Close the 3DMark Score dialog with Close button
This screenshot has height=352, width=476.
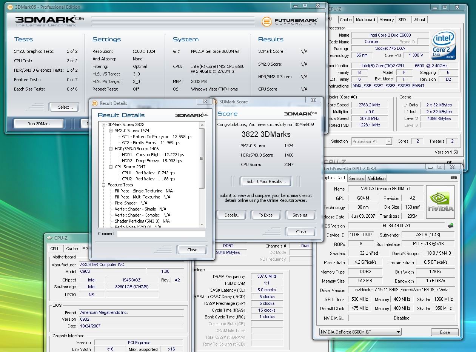tap(301, 232)
